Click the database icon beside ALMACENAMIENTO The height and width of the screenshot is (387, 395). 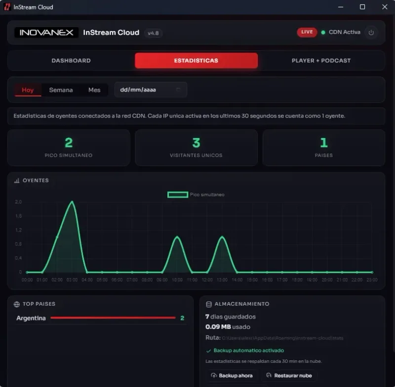[209, 304]
